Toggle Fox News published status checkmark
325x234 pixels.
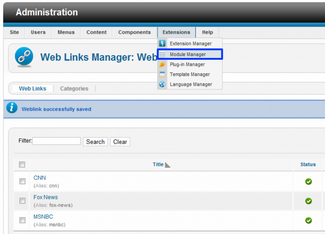point(308,201)
